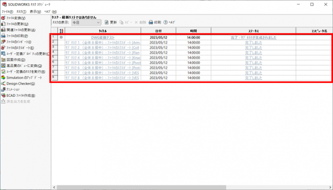
Task: Open ヘルプ from the task toolbar
Action: (169, 22)
